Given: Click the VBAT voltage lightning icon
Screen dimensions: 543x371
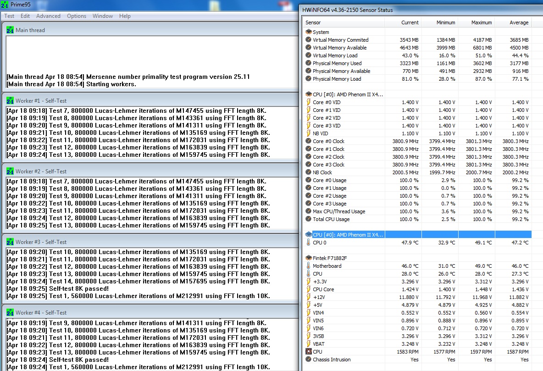Looking at the screenshot, I should coord(309,343).
